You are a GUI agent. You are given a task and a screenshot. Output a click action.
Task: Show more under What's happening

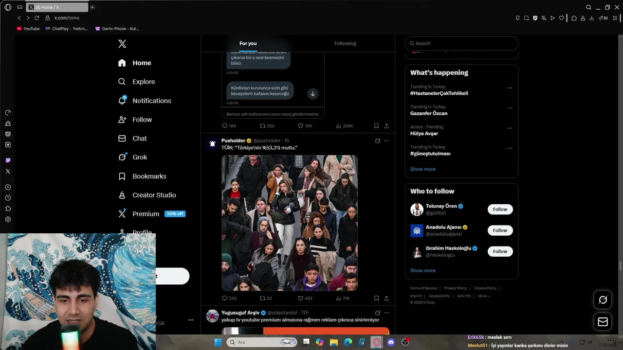tap(422, 169)
